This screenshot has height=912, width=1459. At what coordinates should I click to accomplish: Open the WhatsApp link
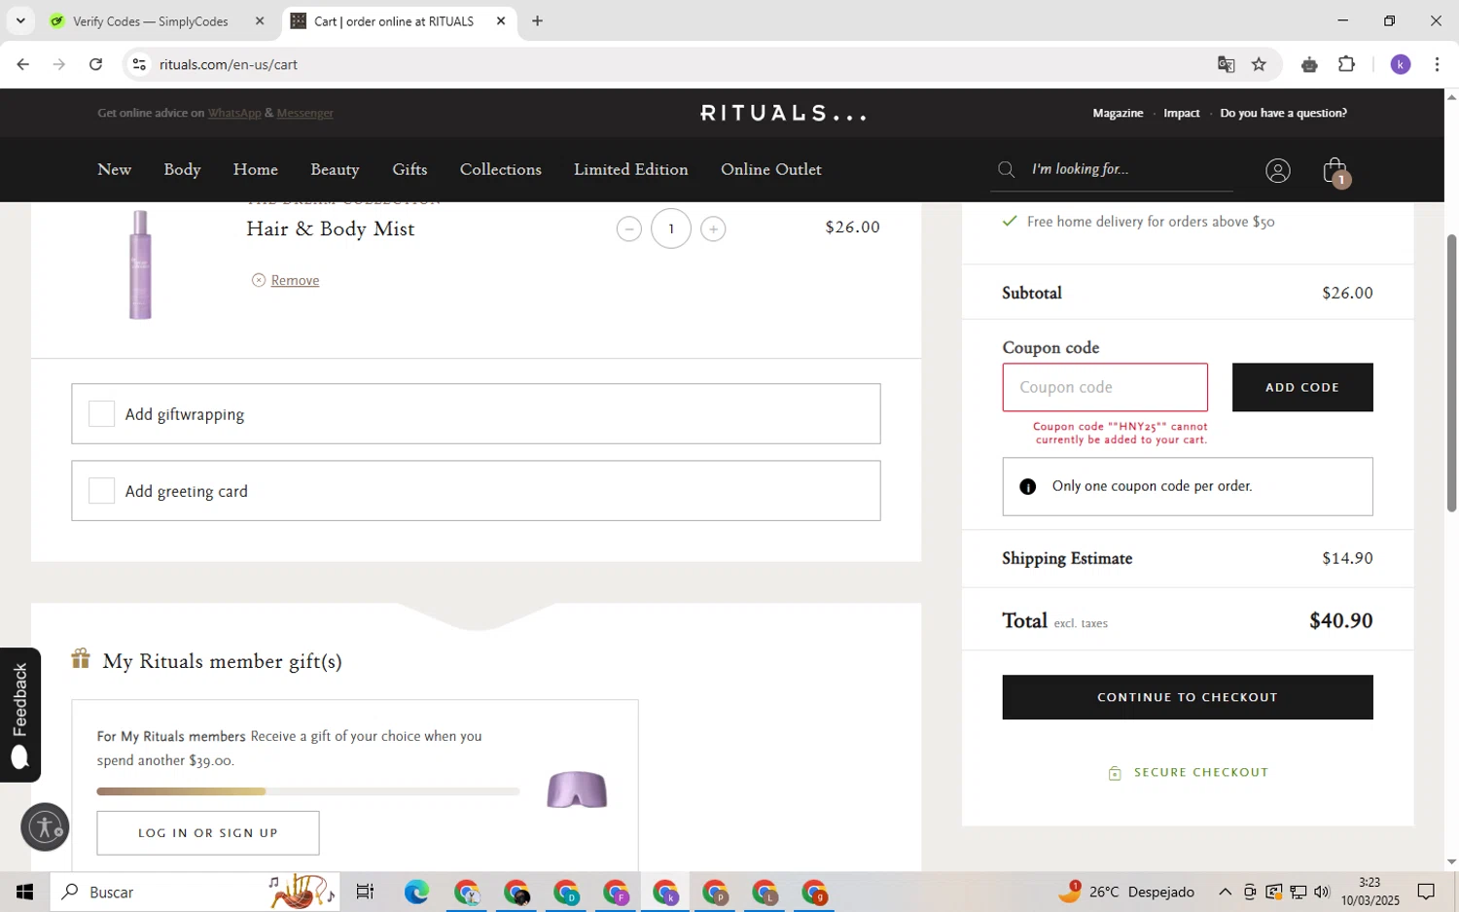[234, 113]
